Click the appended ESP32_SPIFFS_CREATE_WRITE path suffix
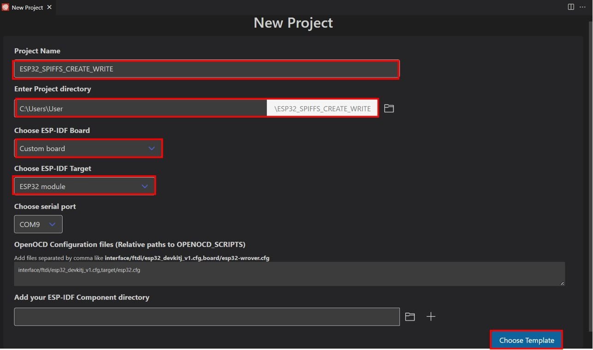The image size is (593, 350). (x=322, y=108)
